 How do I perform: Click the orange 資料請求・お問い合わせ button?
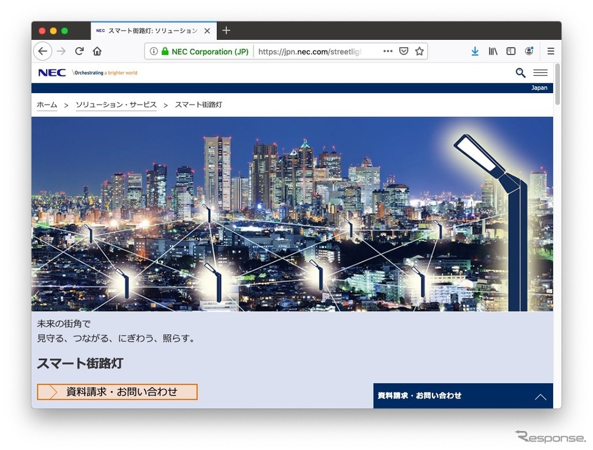pos(117,392)
